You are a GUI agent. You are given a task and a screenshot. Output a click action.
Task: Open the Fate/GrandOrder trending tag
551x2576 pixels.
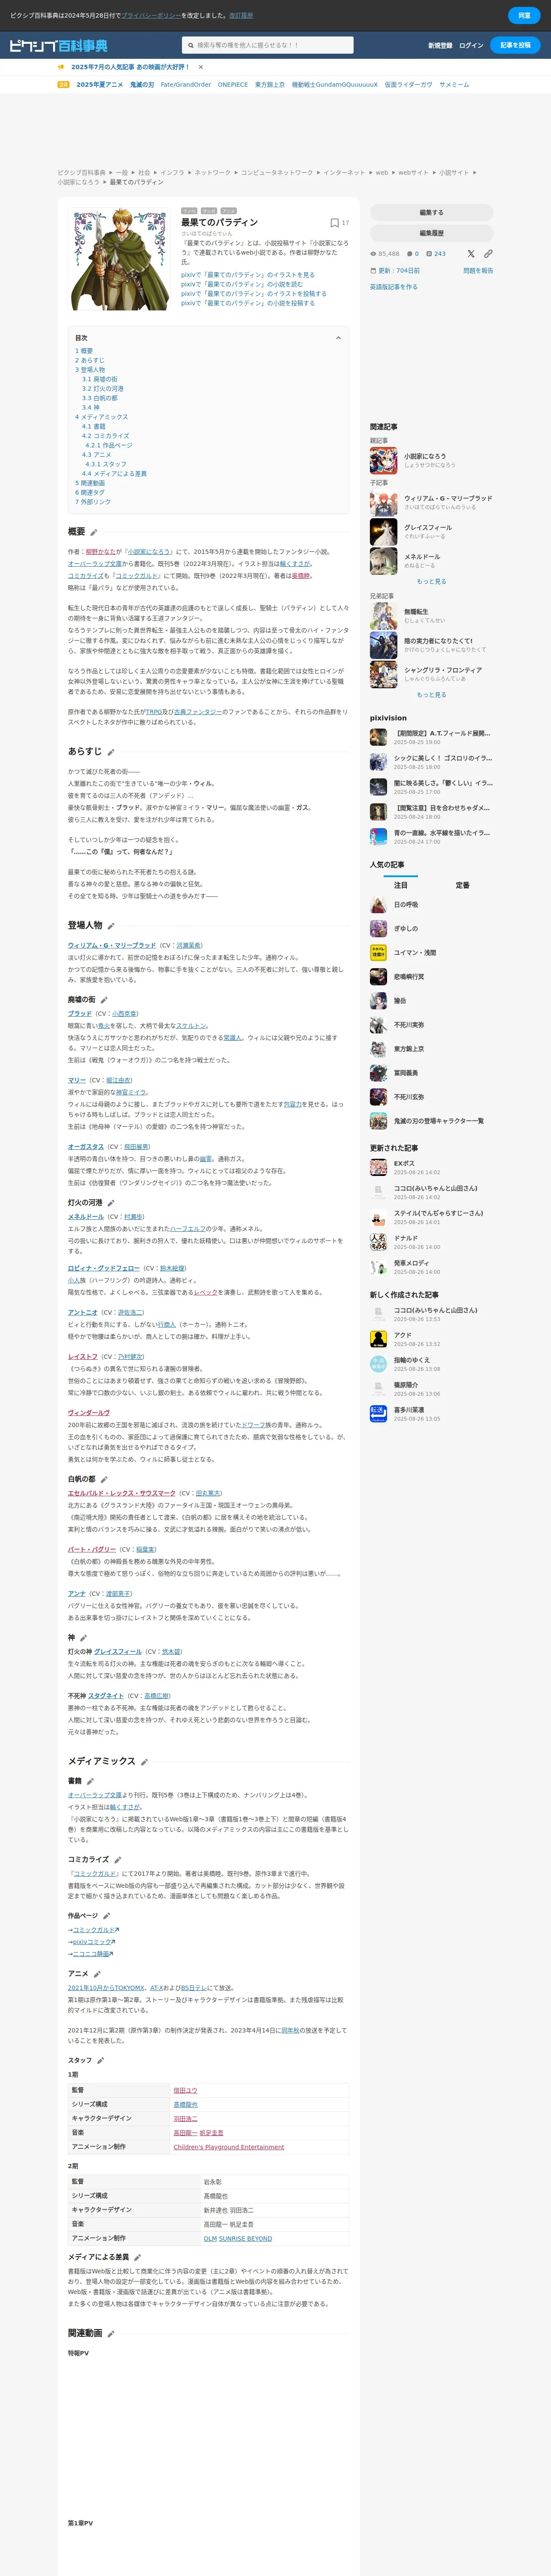(186, 85)
